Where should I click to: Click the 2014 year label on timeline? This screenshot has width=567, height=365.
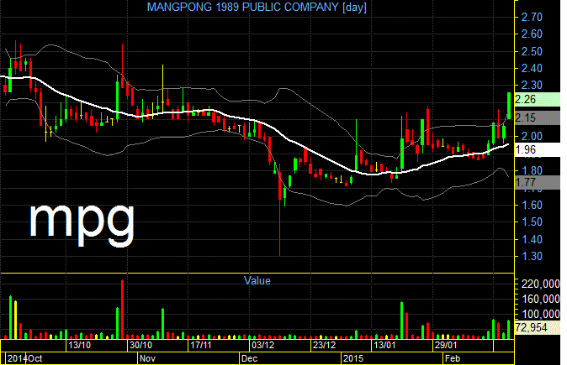[x=17, y=358]
